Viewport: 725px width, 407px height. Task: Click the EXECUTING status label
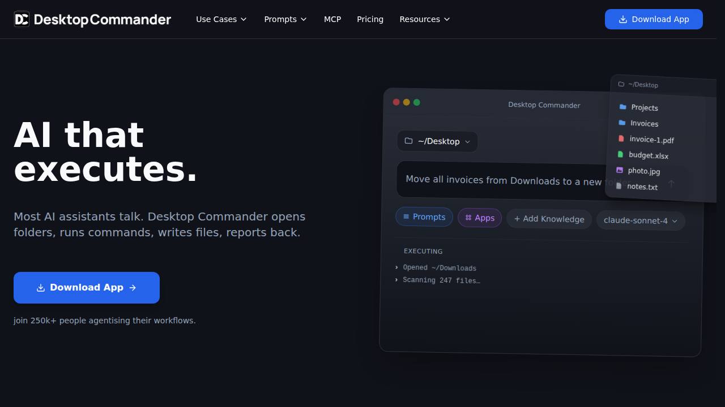(423, 251)
